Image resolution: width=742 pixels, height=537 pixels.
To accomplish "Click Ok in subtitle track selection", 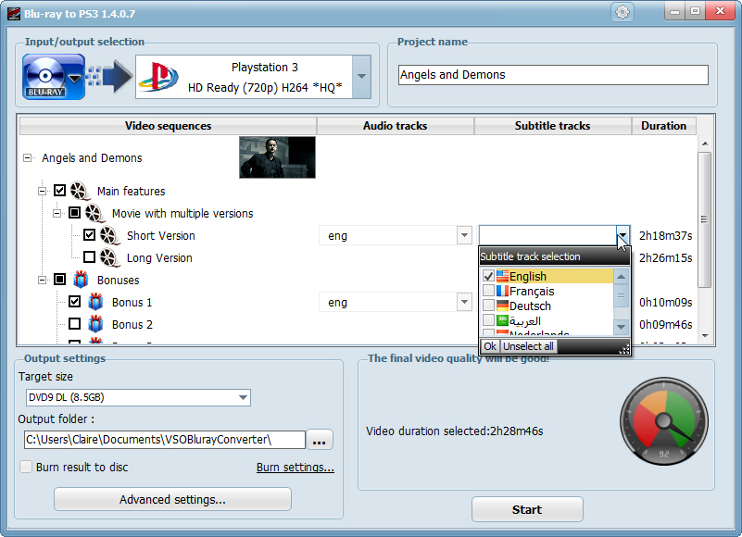I will (490, 346).
